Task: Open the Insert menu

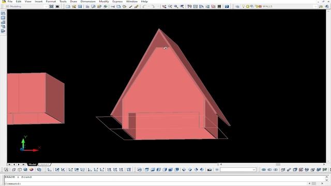Action: [x=39, y=2]
